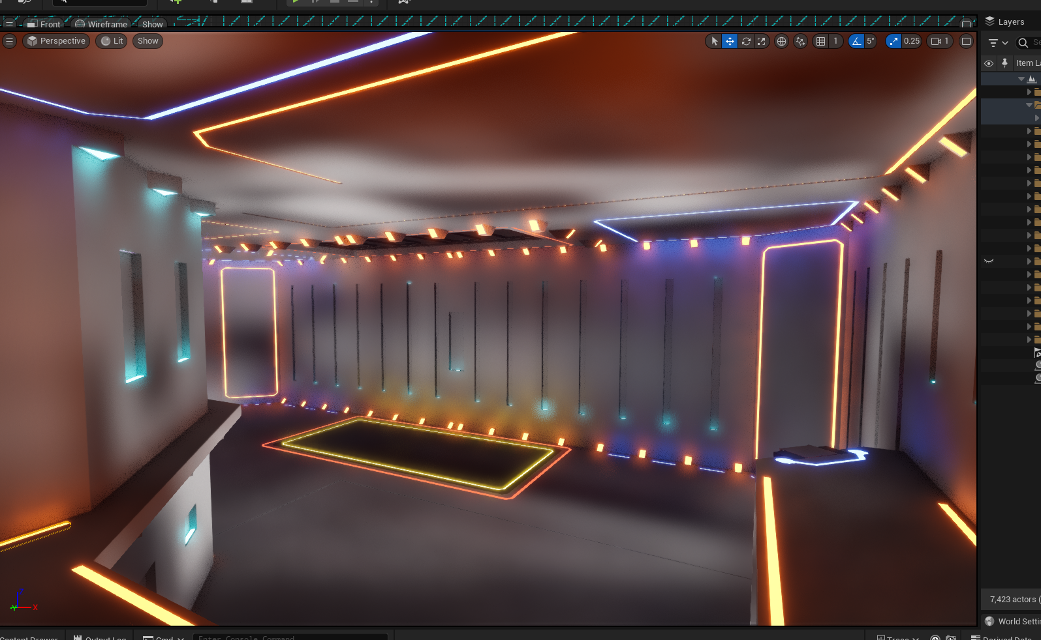The image size is (1041, 640).
Task: Maximize the perspective viewport
Action: 967,41
